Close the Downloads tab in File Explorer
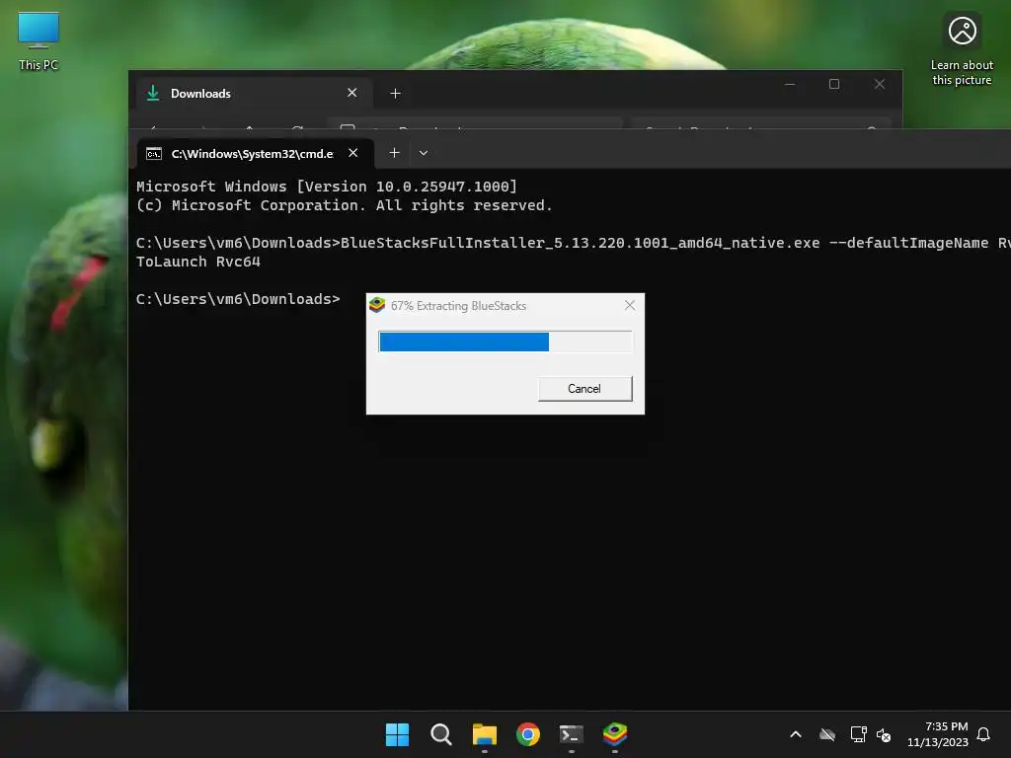The width and height of the screenshot is (1011, 758). tap(352, 93)
